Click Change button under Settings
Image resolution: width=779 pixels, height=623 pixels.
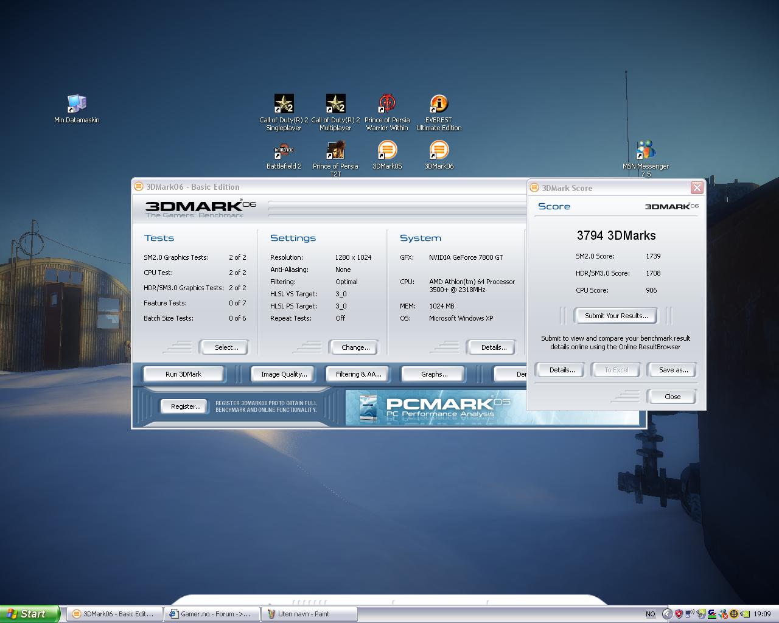354,347
